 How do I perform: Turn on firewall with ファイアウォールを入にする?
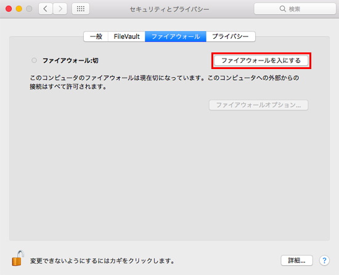[261, 60]
